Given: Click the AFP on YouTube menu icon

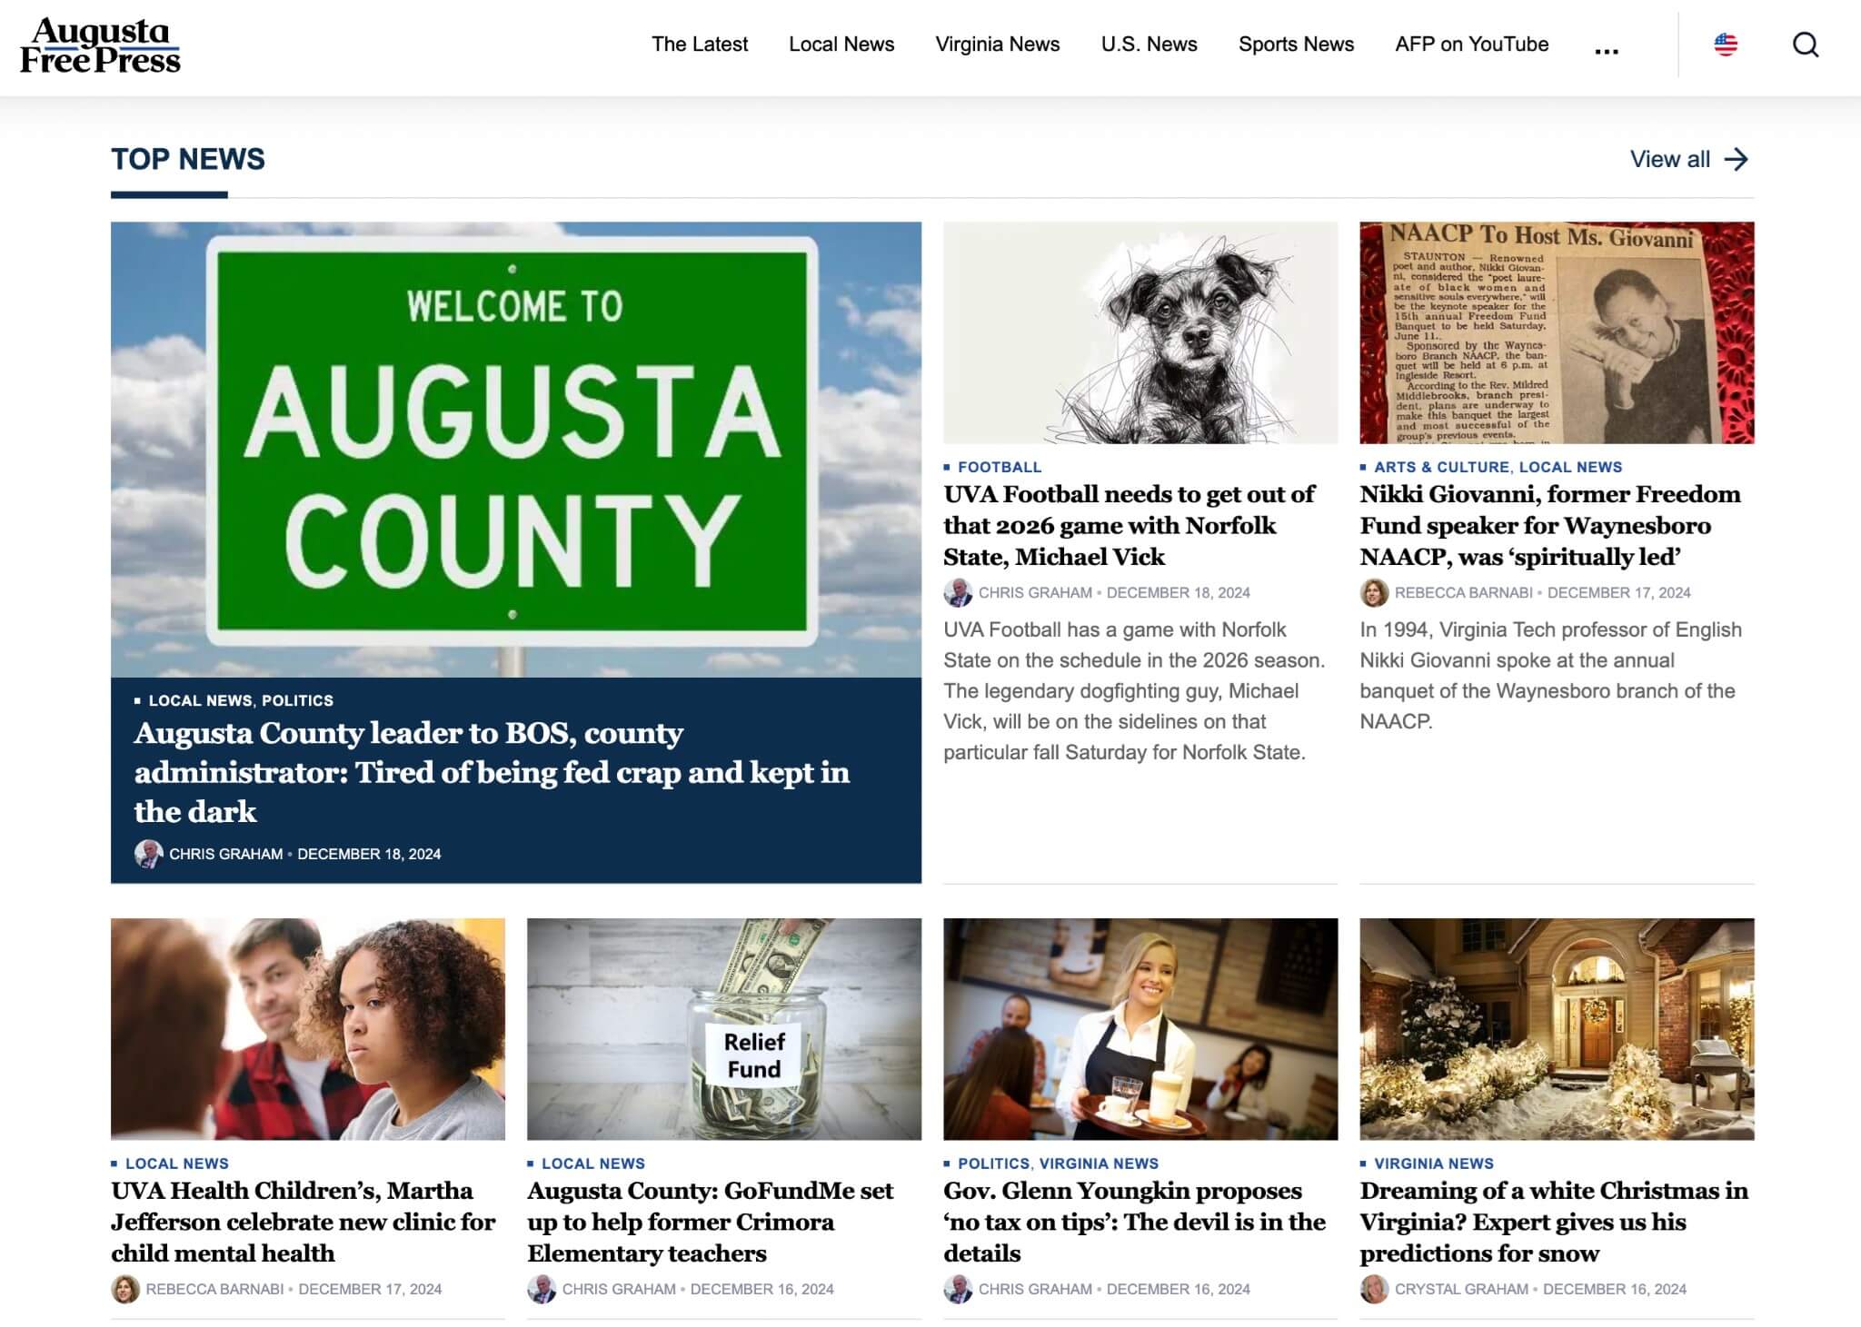Looking at the screenshot, I should tap(1471, 43).
